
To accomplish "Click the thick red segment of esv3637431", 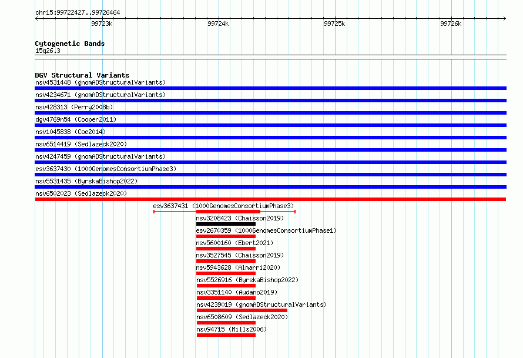I will (228, 212).
